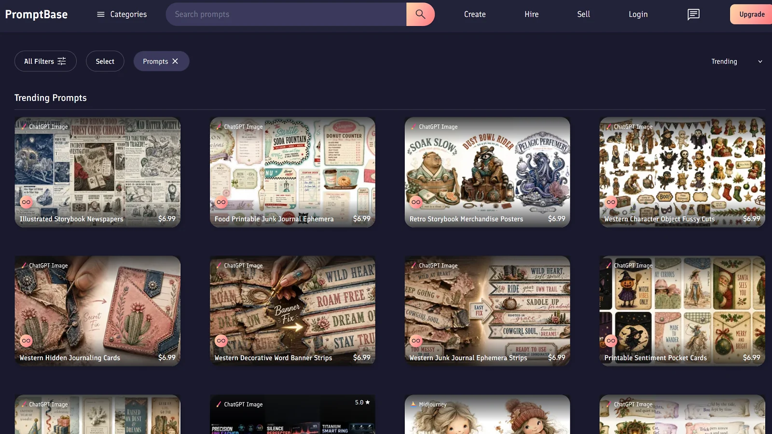Open the Create page
Viewport: 772px width, 434px height.
(475, 14)
